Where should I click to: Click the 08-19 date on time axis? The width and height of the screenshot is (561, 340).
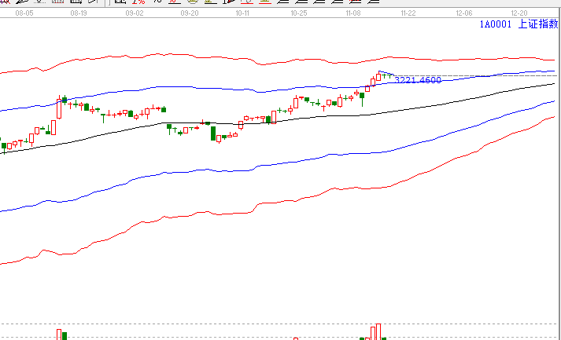pos(79,13)
